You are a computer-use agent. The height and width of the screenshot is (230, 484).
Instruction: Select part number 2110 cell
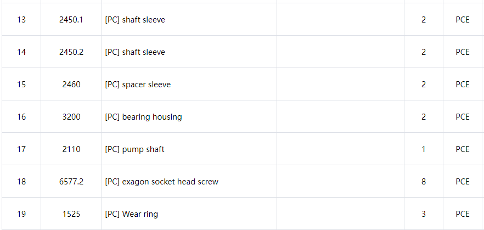tap(71, 149)
